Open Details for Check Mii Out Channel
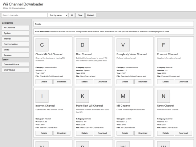196x147 pixels. pos(44,82)
